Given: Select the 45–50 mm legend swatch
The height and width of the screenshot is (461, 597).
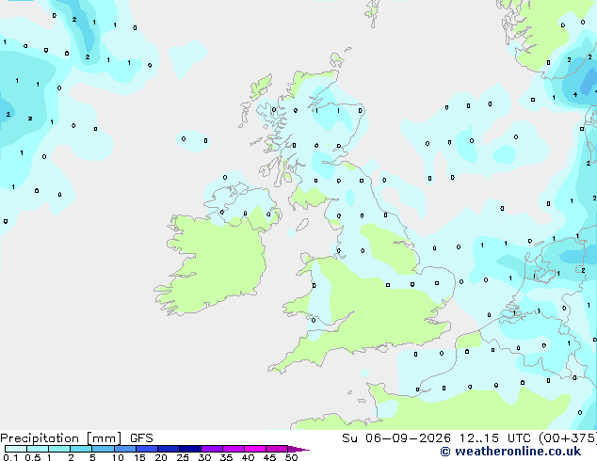Looking at the screenshot, I should [277, 449].
